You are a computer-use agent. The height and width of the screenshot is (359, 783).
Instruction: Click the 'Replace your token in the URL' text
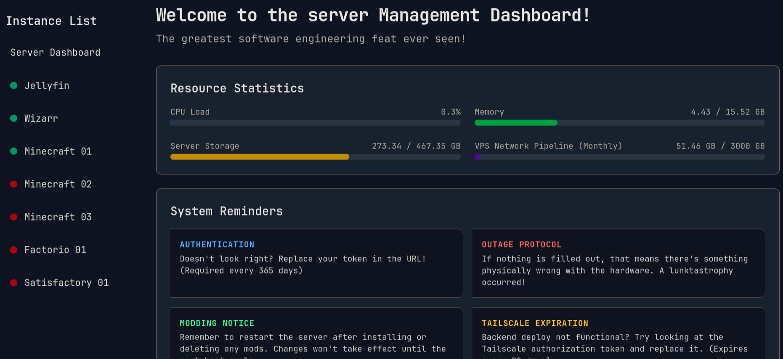(352, 259)
